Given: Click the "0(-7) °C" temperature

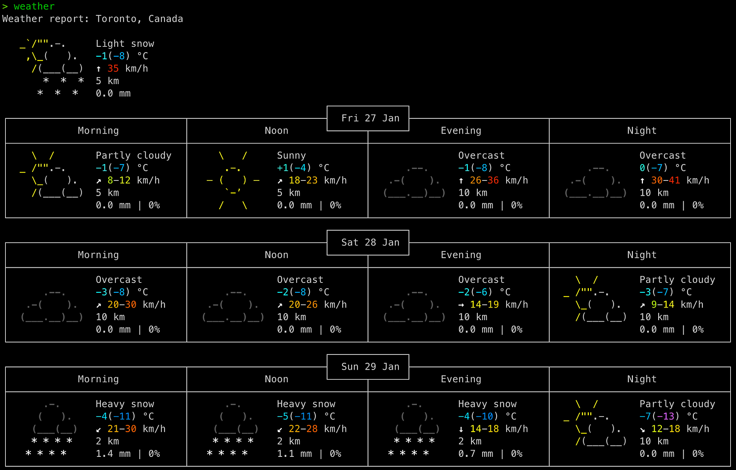Looking at the screenshot, I should point(663,168).
